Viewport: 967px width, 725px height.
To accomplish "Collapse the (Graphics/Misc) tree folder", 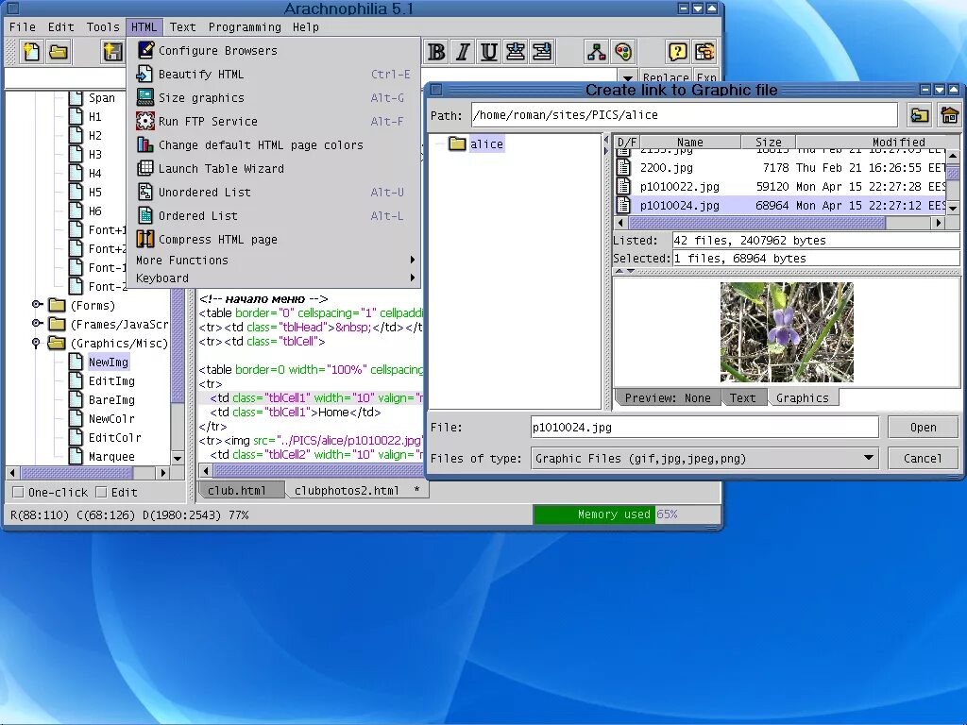I will click(37, 343).
